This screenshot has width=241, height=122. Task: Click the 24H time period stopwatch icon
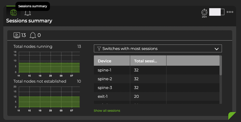pyautogui.click(x=204, y=12)
